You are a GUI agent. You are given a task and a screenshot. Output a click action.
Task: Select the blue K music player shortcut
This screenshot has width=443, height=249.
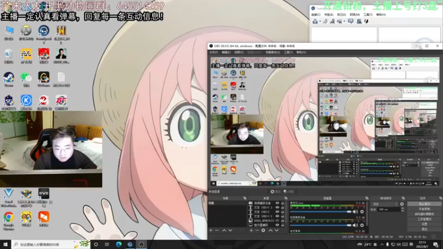[26, 102]
